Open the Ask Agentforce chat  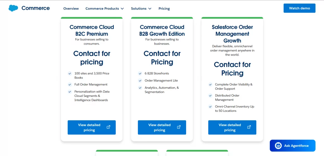point(292,146)
